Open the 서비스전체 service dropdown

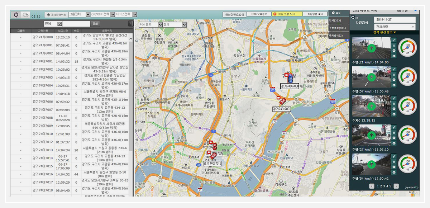tap(126, 15)
